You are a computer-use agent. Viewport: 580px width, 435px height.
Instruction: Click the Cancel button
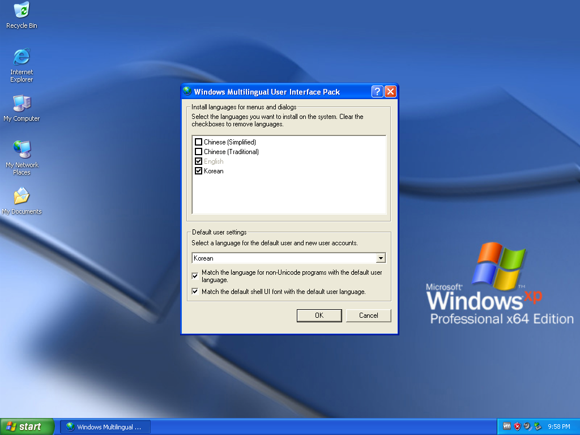click(368, 315)
